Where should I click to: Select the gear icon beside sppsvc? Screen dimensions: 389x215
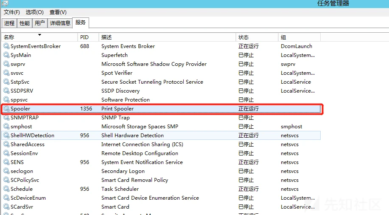(x=6, y=100)
